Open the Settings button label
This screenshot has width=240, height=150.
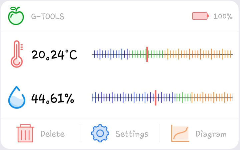tap(132, 134)
